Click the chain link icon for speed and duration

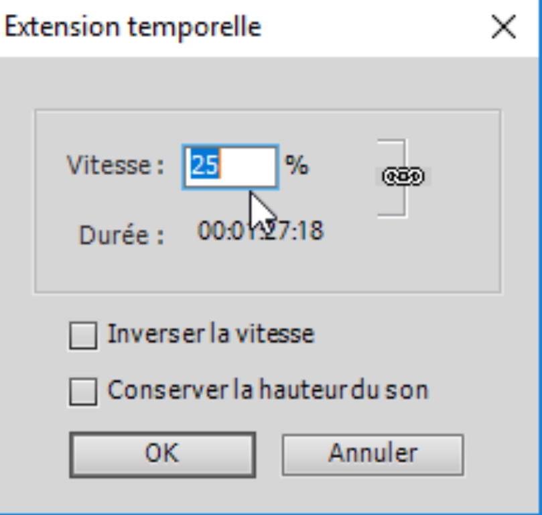pos(403,177)
